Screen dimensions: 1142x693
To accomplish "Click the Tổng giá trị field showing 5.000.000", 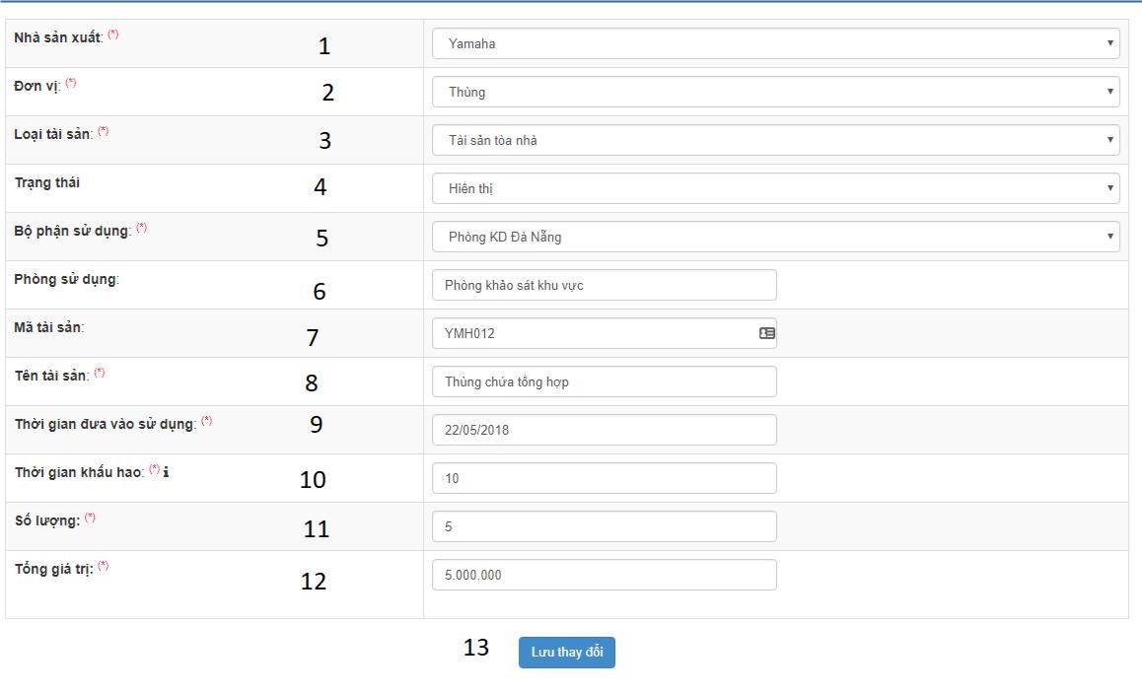I will 604,575.
